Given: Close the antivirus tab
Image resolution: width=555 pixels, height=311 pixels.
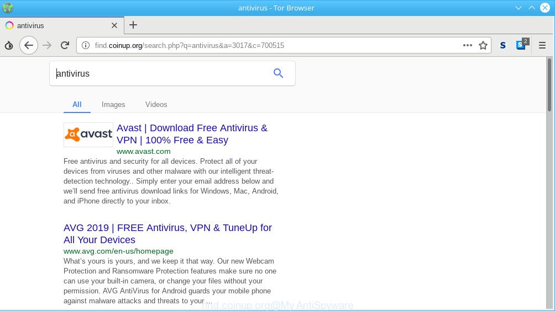Looking at the screenshot, I should click(114, 25).
